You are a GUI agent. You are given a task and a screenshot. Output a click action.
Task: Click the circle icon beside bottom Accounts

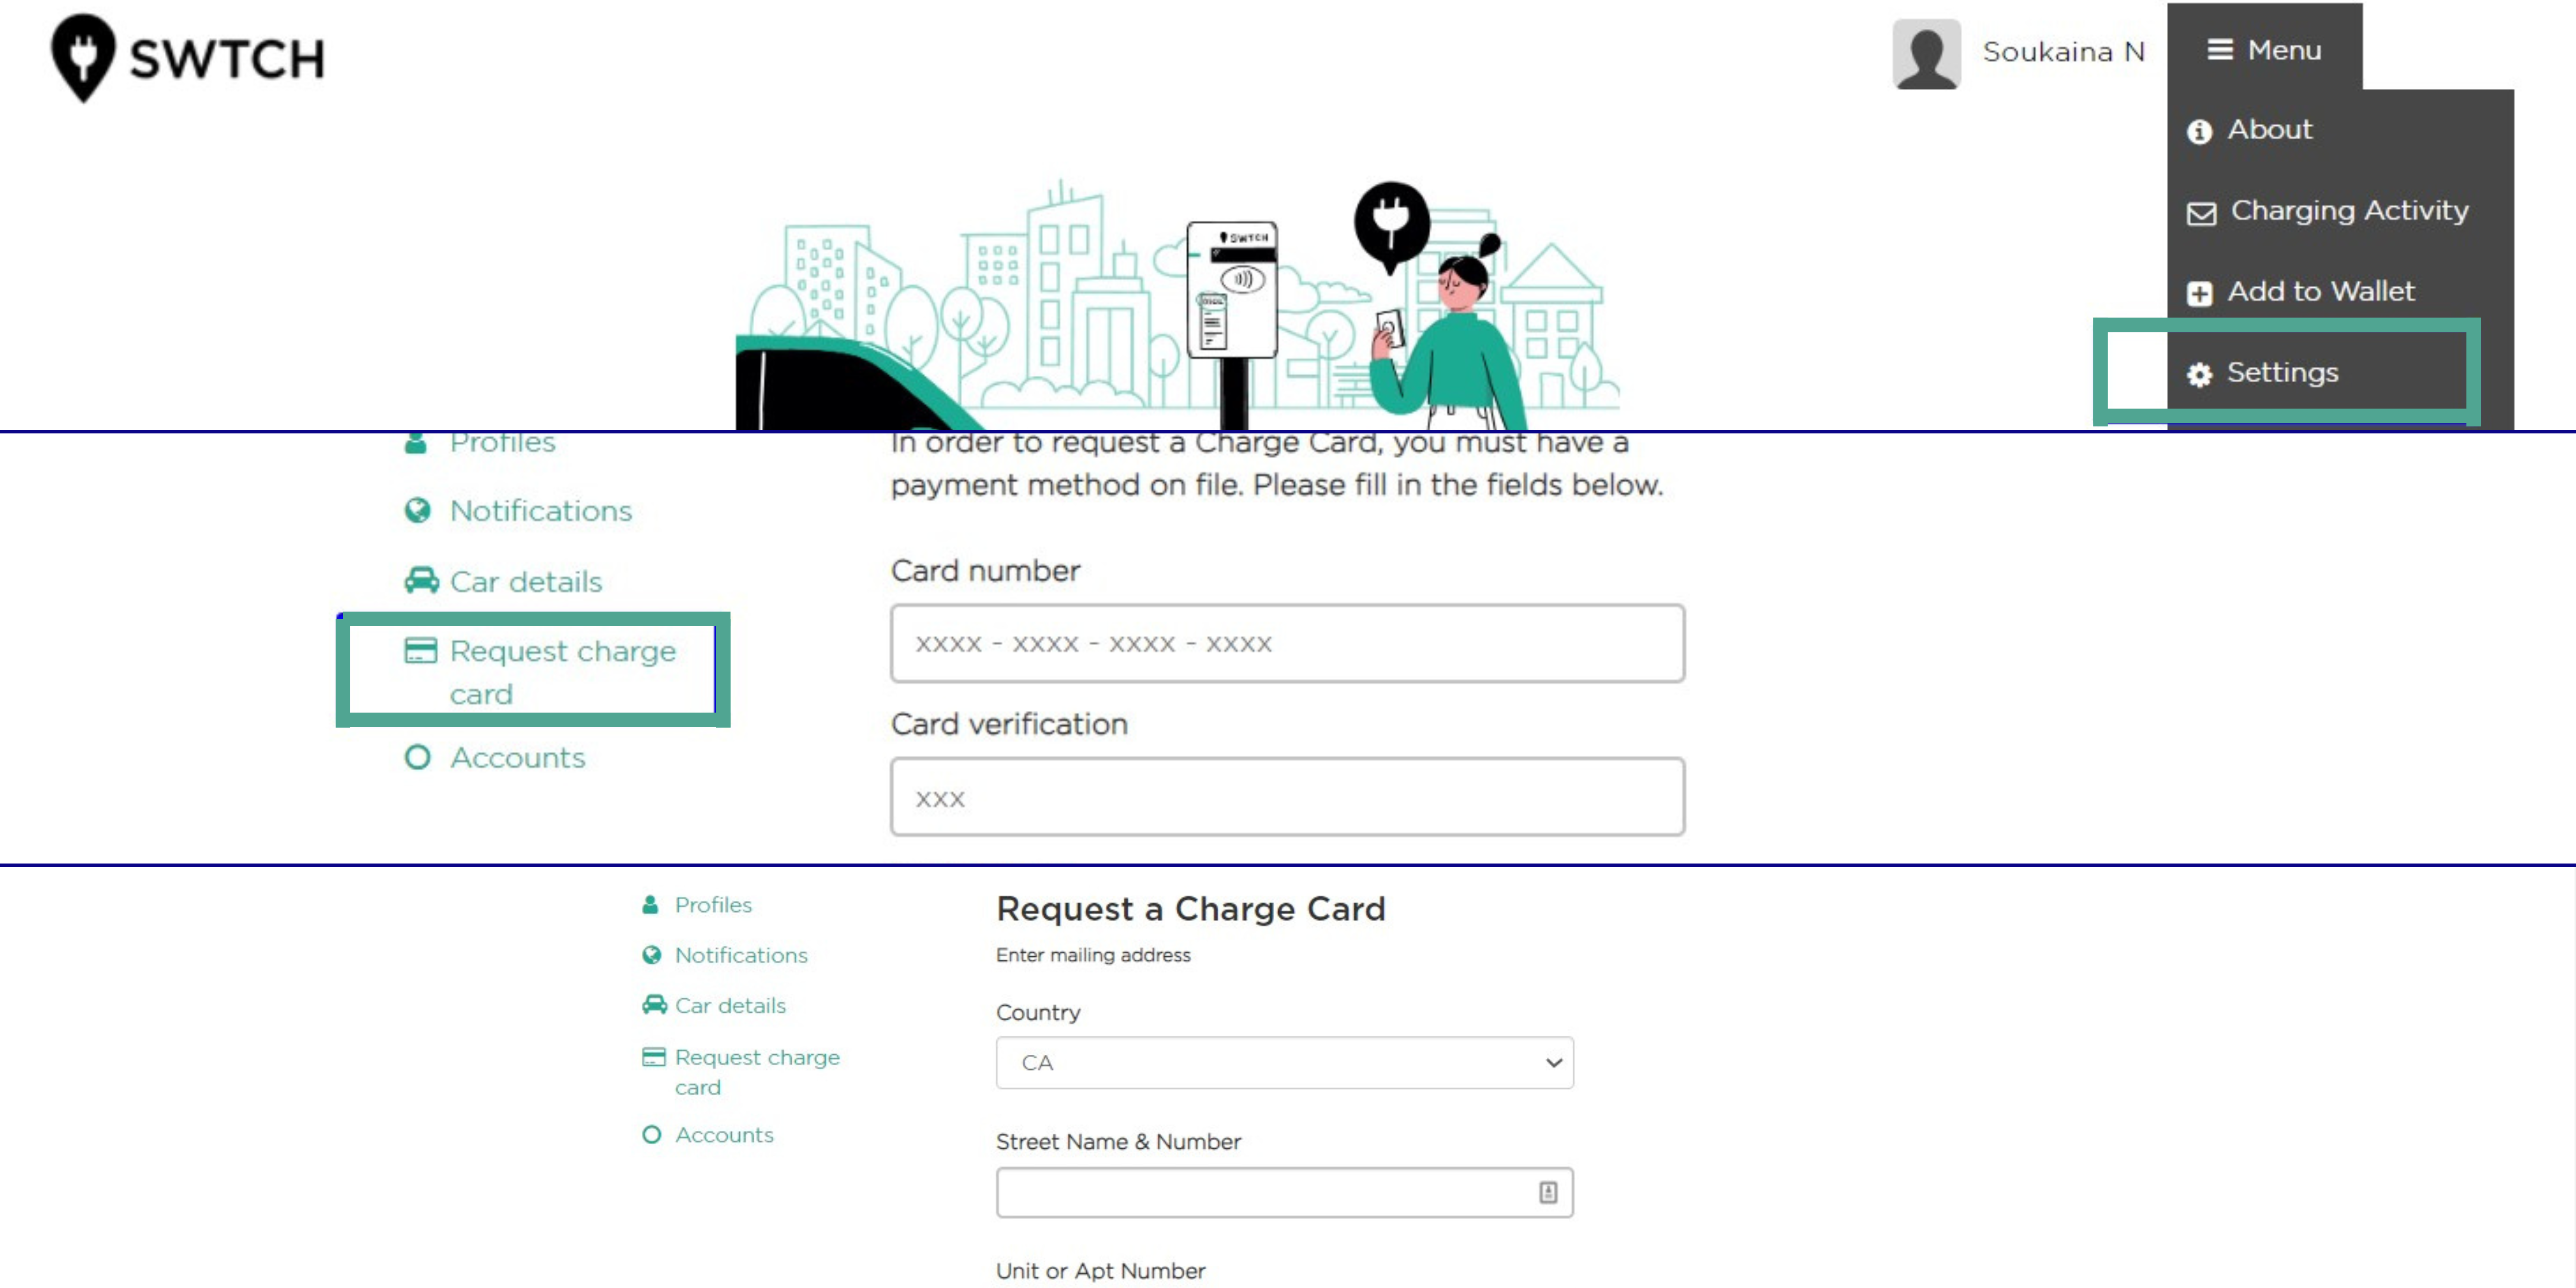(x=651, y=1135)
